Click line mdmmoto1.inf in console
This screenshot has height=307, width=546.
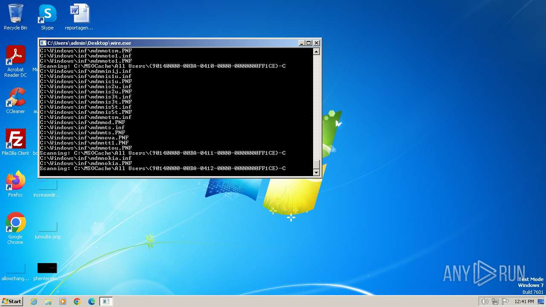pyautogui.click(x=86, y=56)
